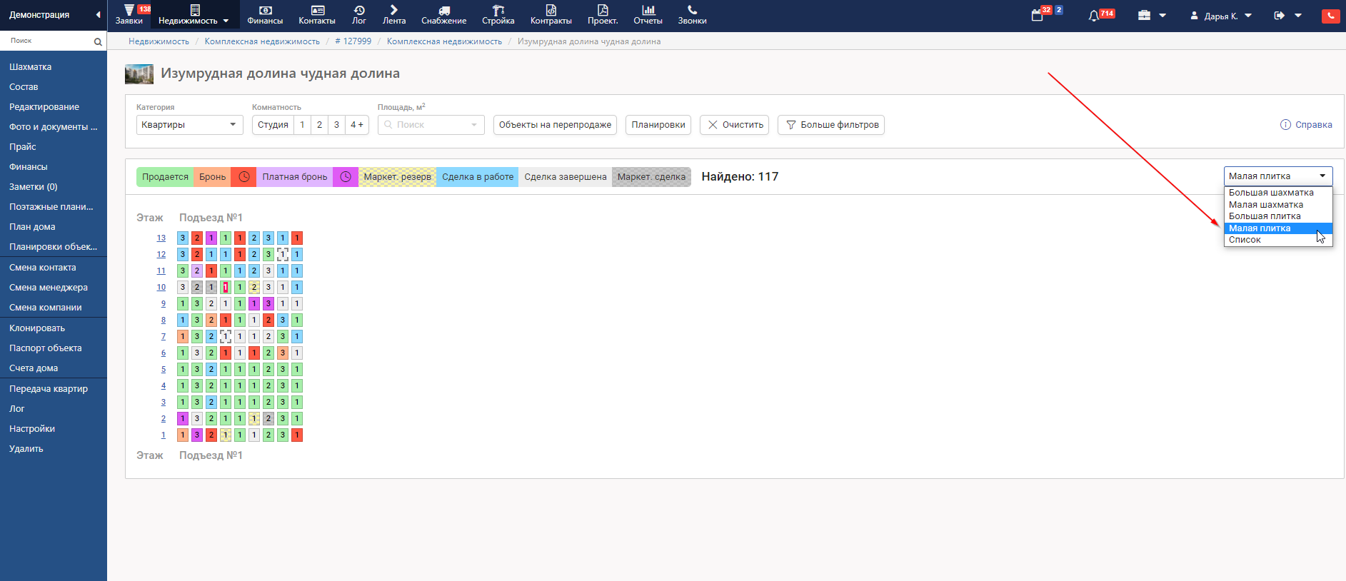Click the Платная бронь legend swatch
Viewport: 1346px width, 581px height.
pyautogui.click(x=294, y=177)
